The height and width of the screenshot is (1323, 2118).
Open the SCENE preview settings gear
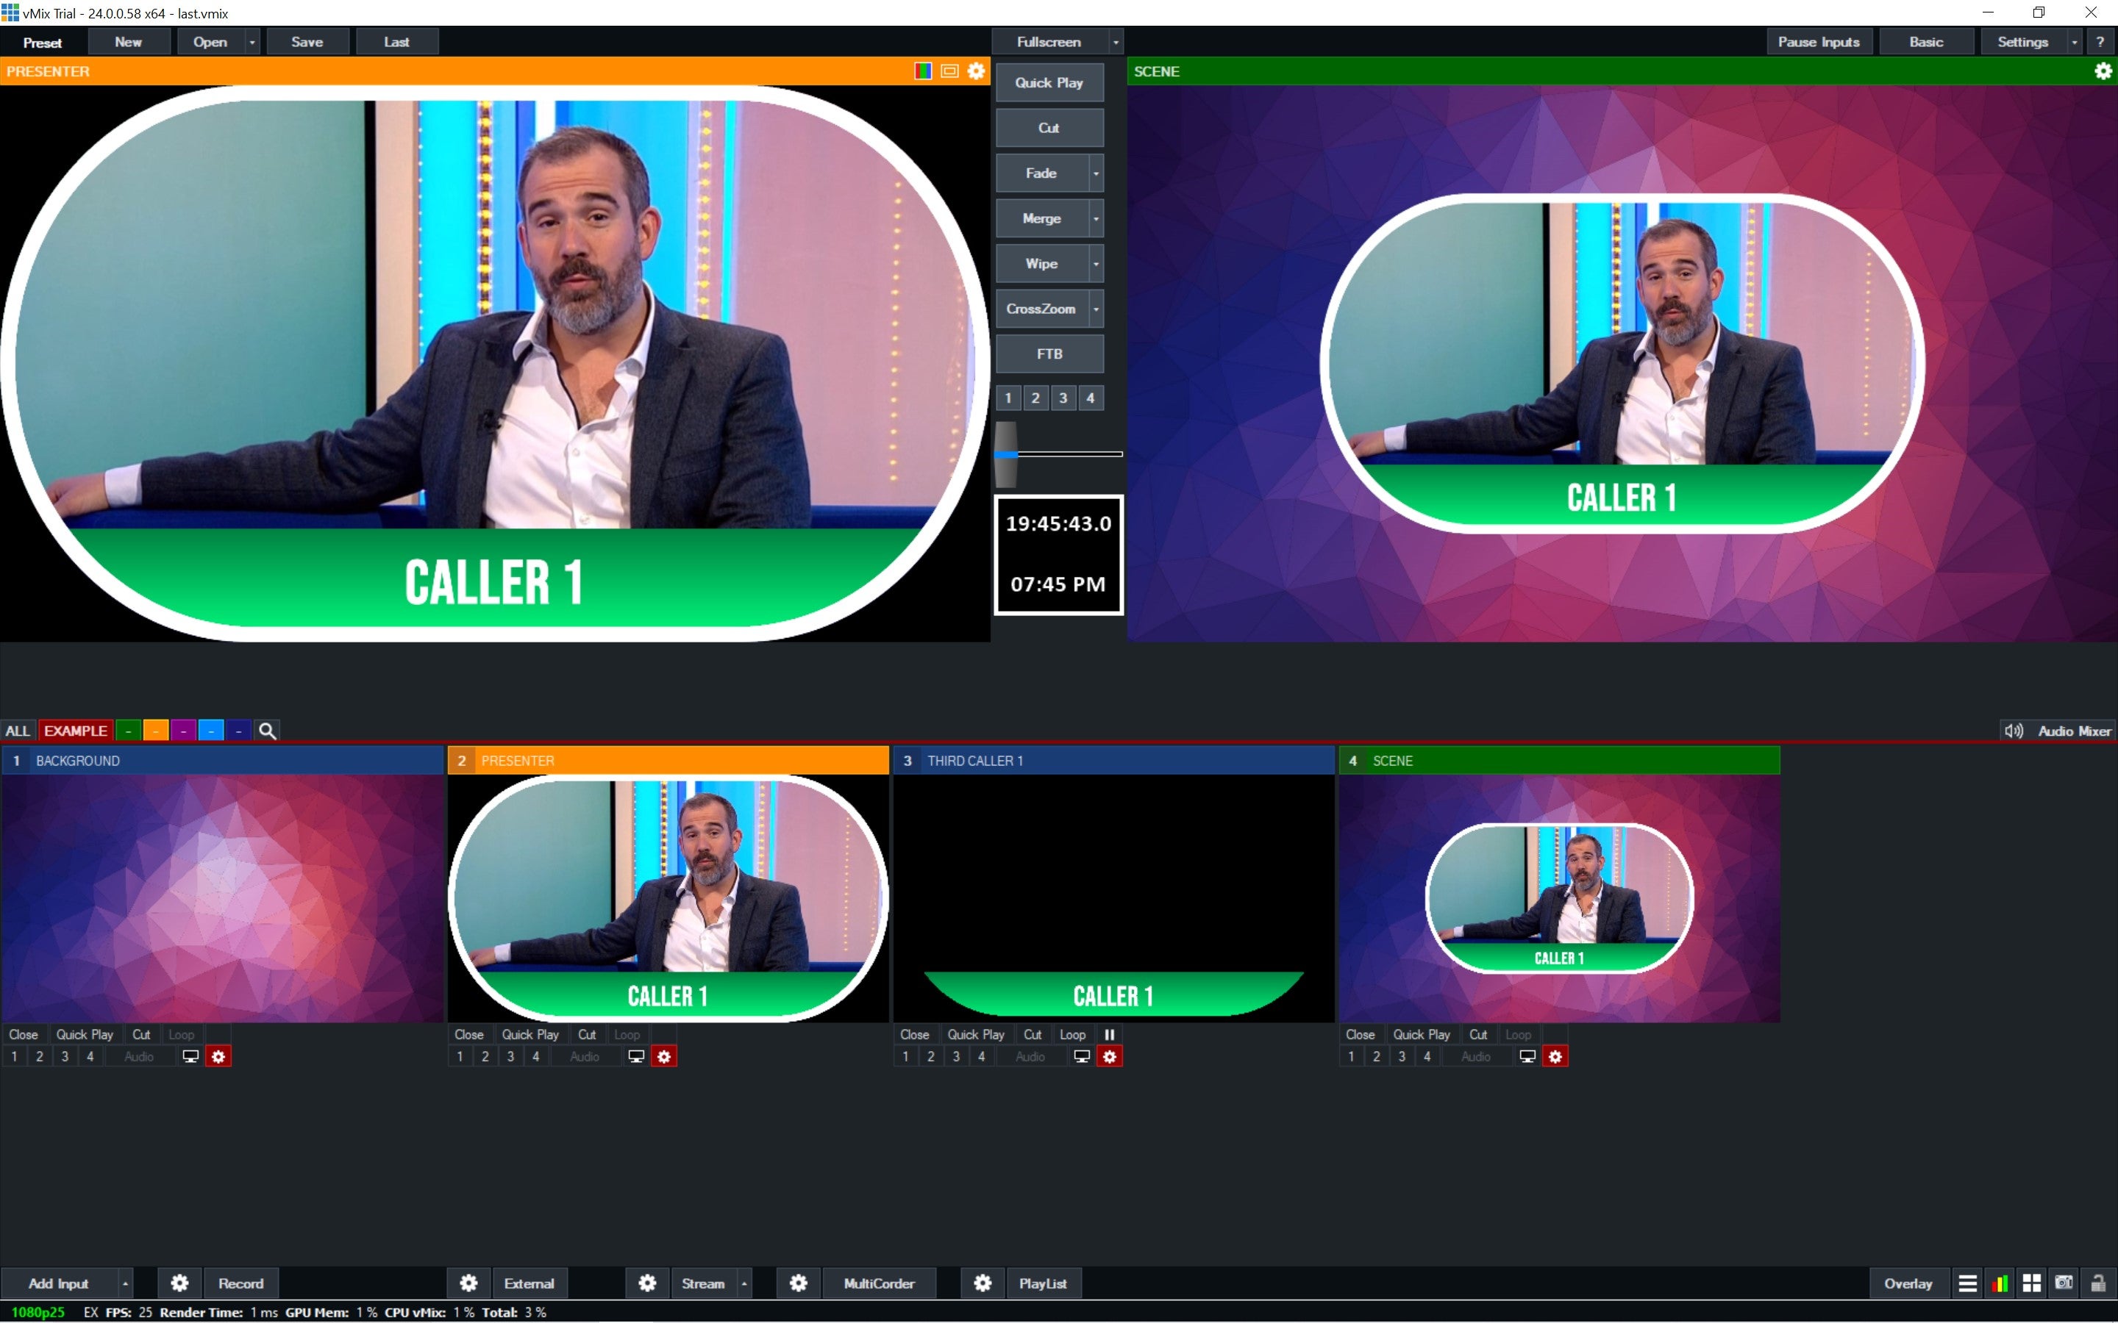click(x=2103, y=71)
